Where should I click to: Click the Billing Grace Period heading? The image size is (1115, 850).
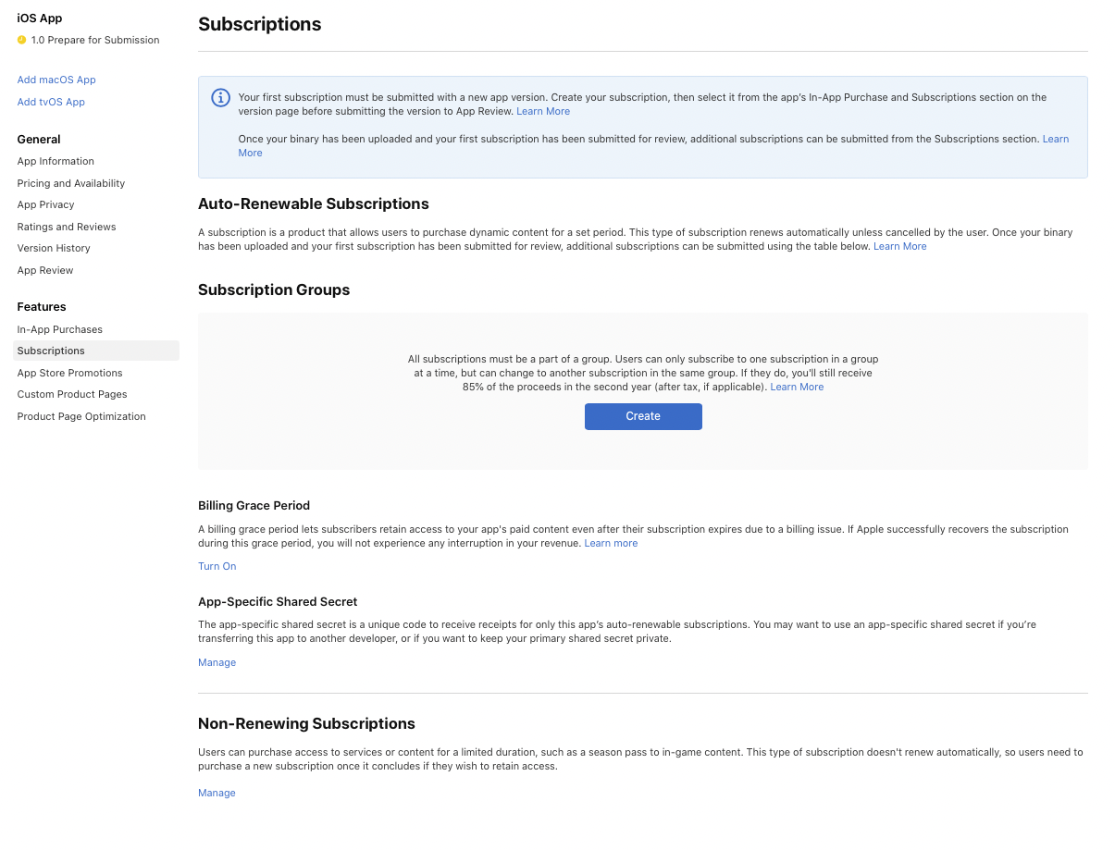tap(254, 505)
